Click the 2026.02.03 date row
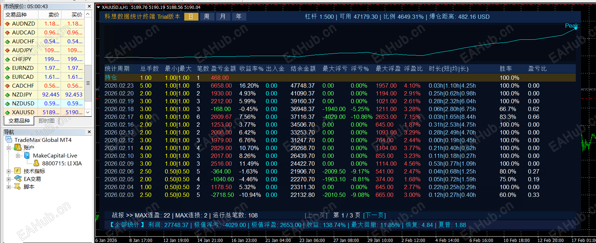This screenshot has width=596, height=243. pyautogui.click(x=119, y=195)
